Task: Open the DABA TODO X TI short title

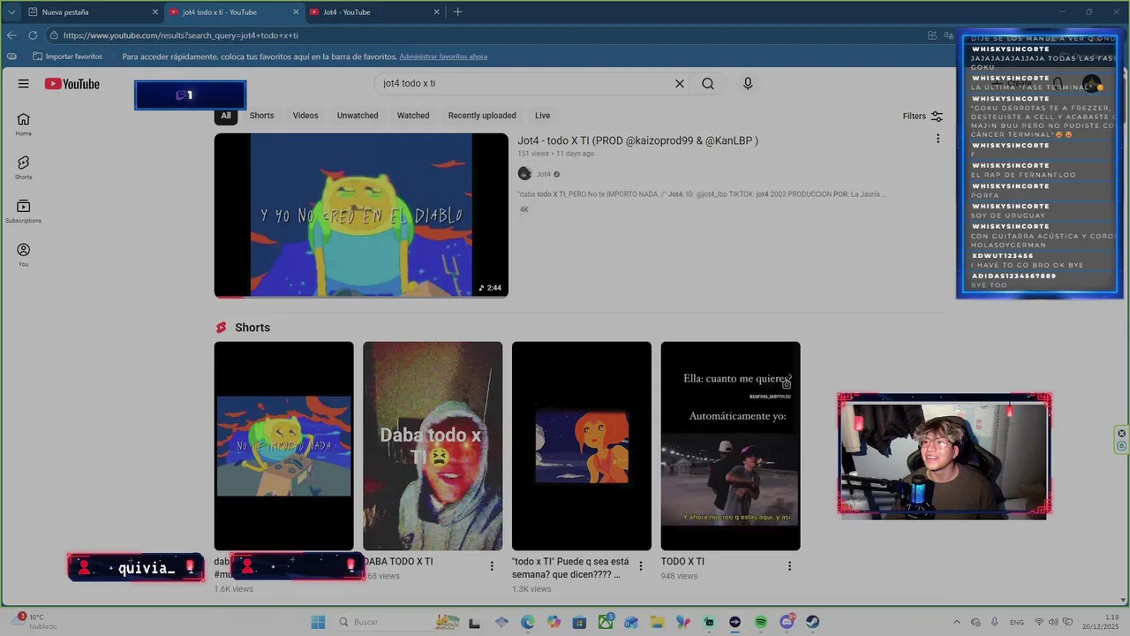Action: (398, 562)
